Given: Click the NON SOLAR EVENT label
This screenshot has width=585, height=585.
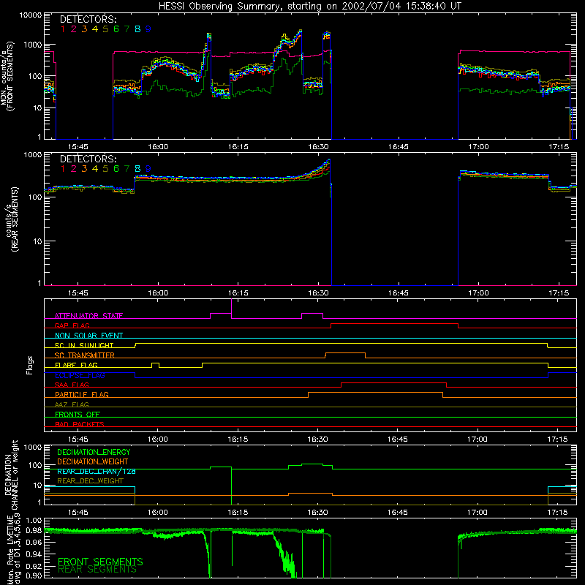Looking at the screenshot, I should (88, 336).
